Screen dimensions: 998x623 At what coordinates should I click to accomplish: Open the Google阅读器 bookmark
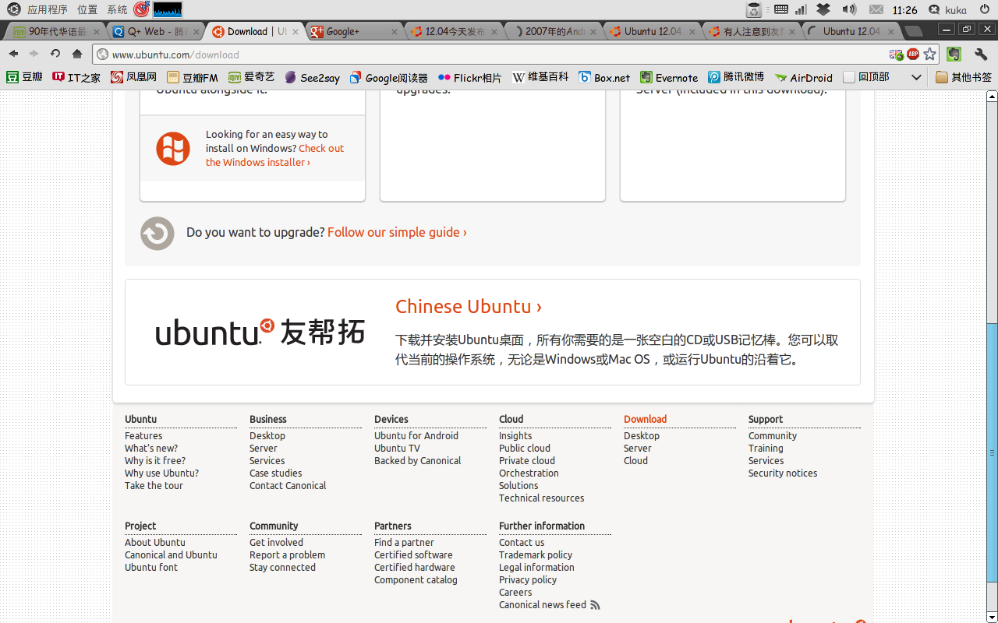[389, 77]
